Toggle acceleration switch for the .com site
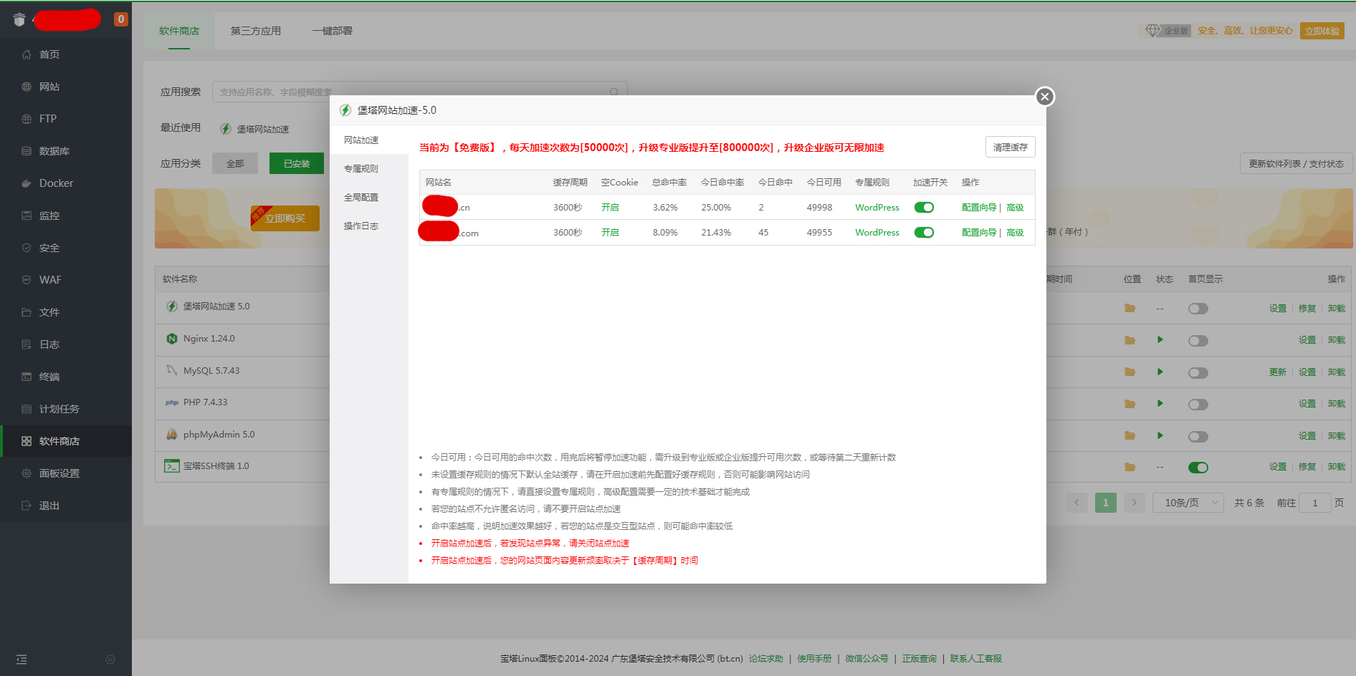 pos(924,233)
